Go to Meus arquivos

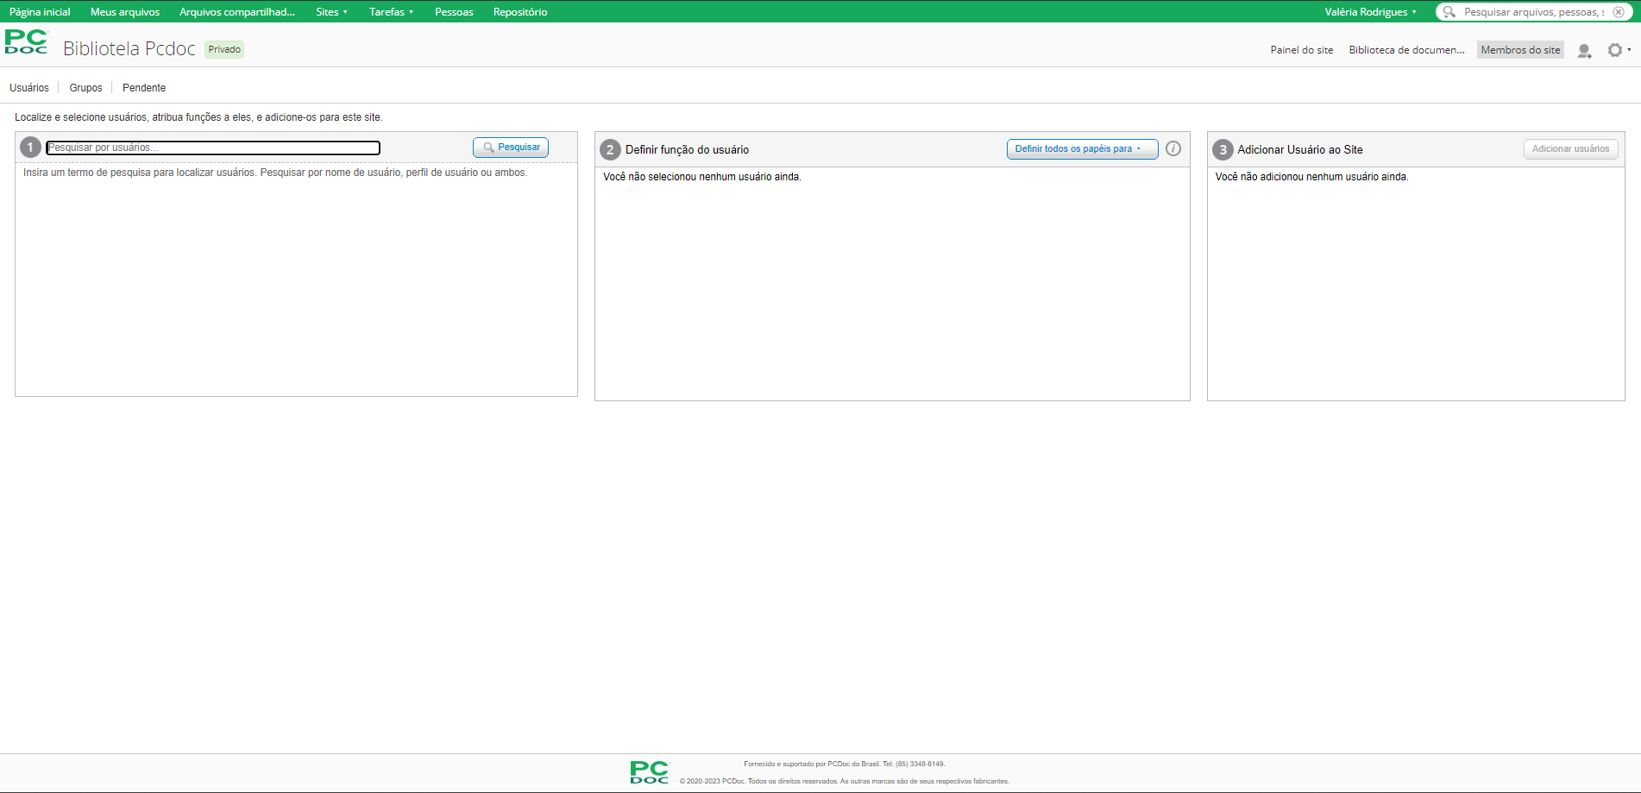point(125,12)
